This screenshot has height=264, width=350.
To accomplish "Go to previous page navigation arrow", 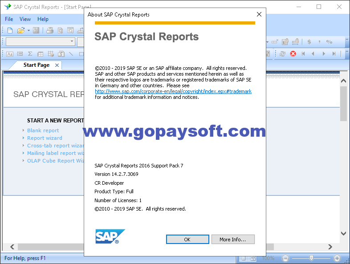I will [x=313, y=53].
